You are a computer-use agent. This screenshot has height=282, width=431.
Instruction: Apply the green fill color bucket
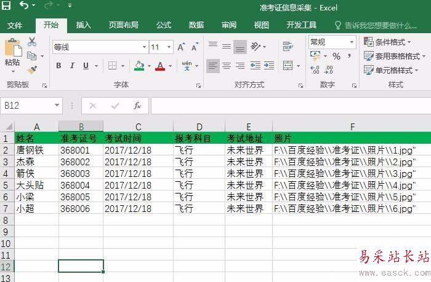(139, 66)
